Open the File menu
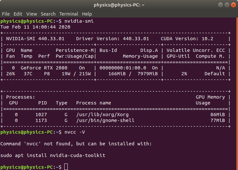 pyautogui.click(x=6, y=14)
